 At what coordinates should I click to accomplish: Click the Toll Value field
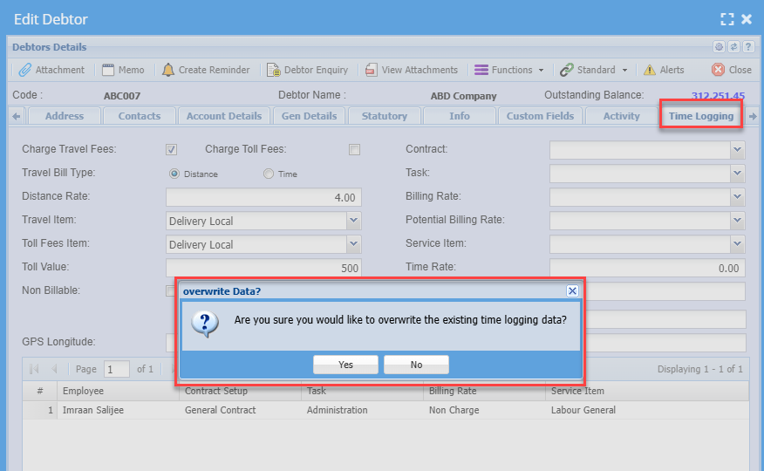263,268
